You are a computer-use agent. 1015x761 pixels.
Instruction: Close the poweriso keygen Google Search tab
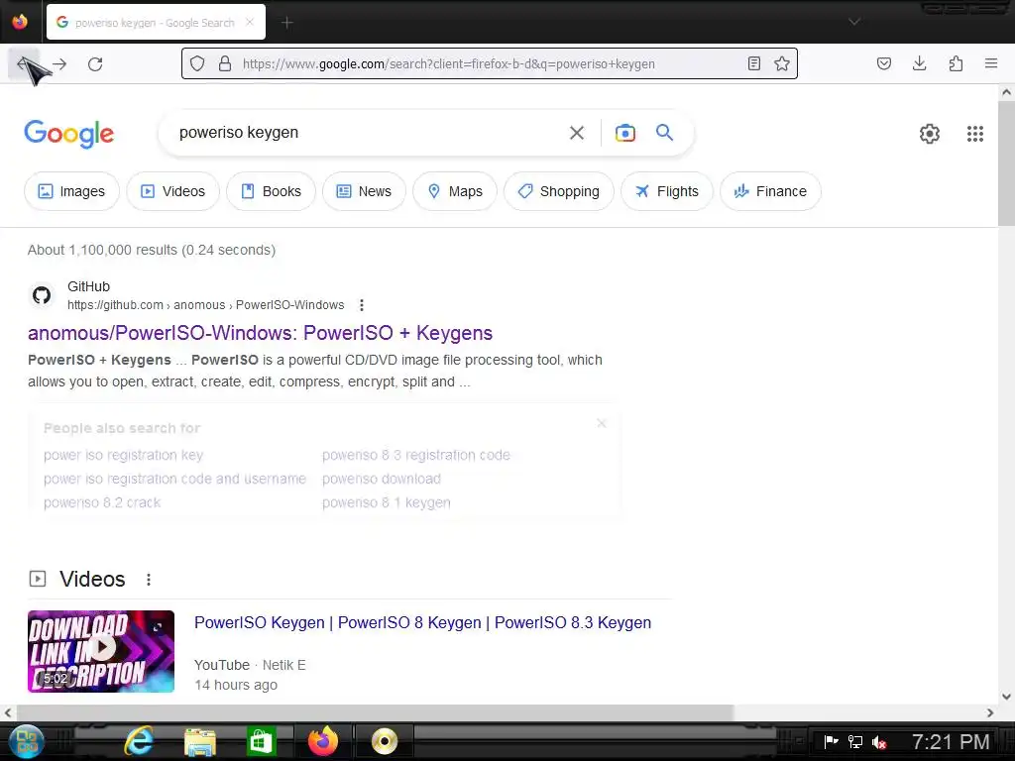coord(250,22)
